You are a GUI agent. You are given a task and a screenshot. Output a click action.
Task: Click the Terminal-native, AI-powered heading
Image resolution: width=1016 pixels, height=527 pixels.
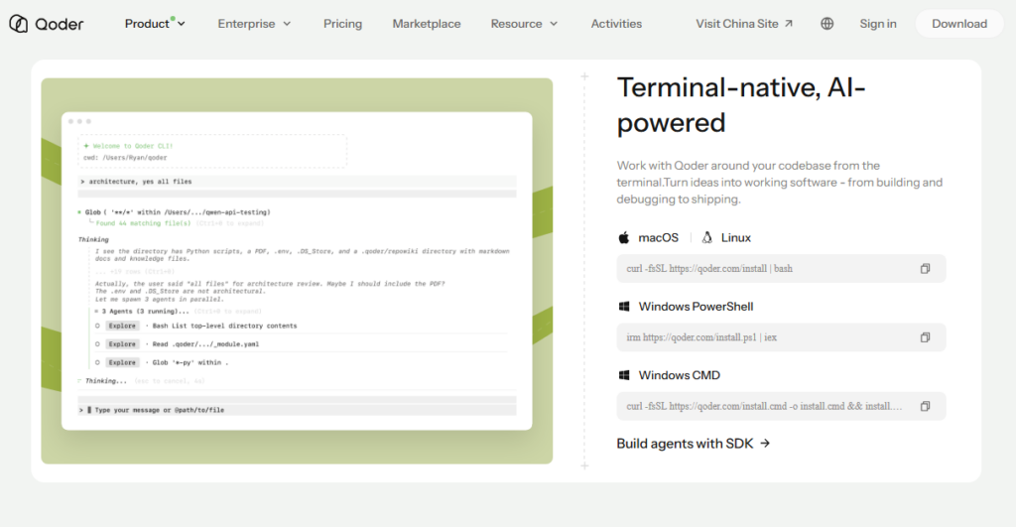(740, 105)
